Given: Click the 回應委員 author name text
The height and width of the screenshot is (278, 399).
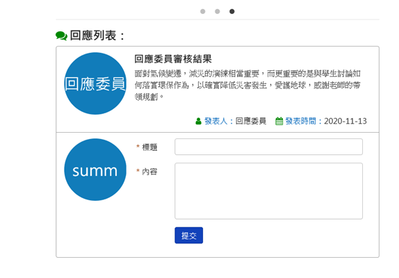Looking at the screenshot, I should pyautogui.click(x=251, y=121).
